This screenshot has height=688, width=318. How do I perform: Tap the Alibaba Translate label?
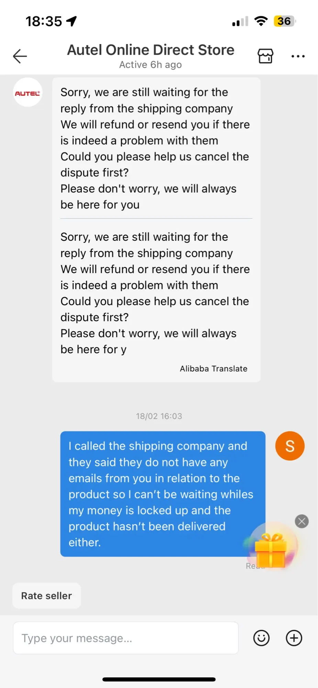(213, 368)
